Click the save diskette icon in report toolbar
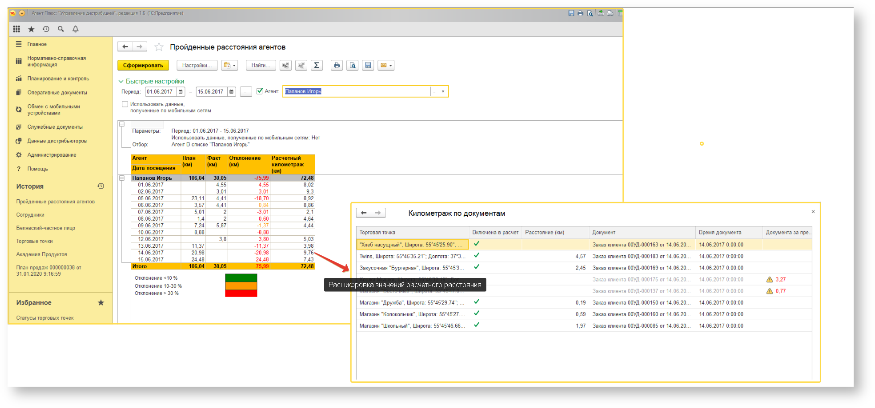 click(368, 65)
